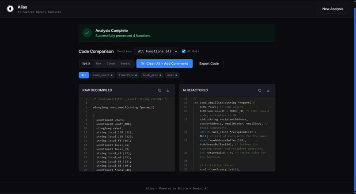Open the All Functions (4) dropdown
The height and width of the screenshot is (194, 356).
[156, 51]
